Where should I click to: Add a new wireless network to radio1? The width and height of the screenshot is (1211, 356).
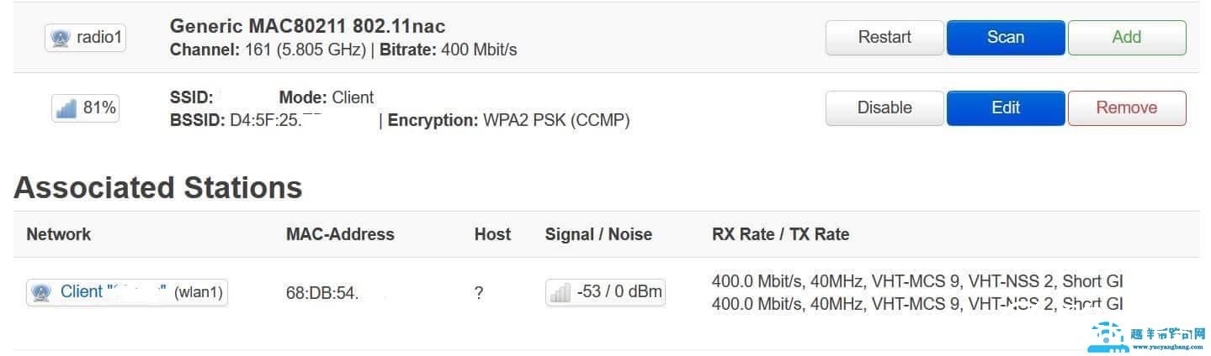tap(1126, 38)
